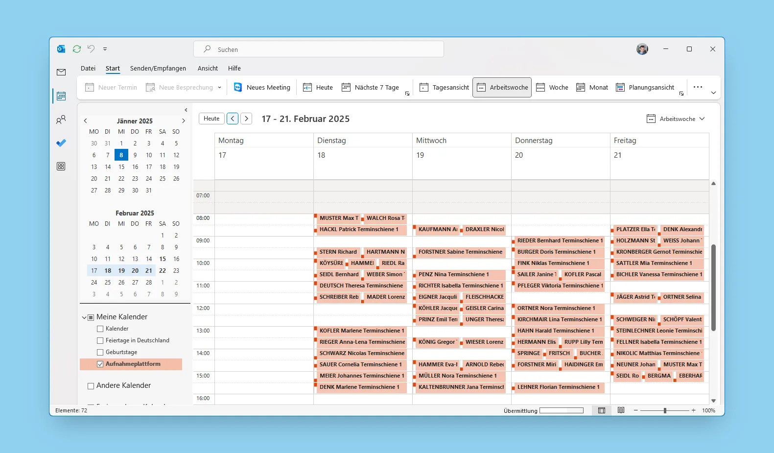Go to the next week arrow

tap(247, 119)
